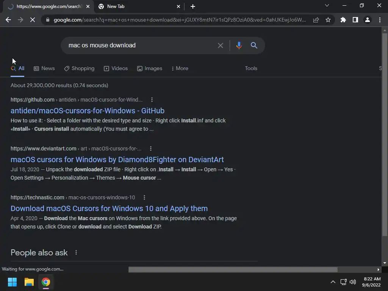Expand the More search categories
This screenshot has width=388, height=291.
[180, 69]
